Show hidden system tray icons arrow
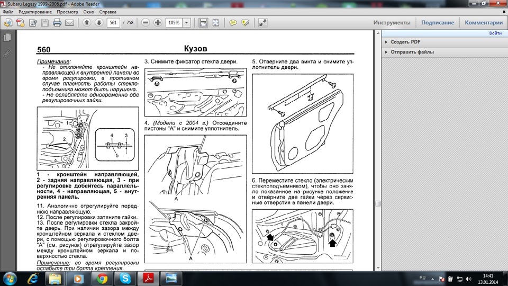 [432, 279]
